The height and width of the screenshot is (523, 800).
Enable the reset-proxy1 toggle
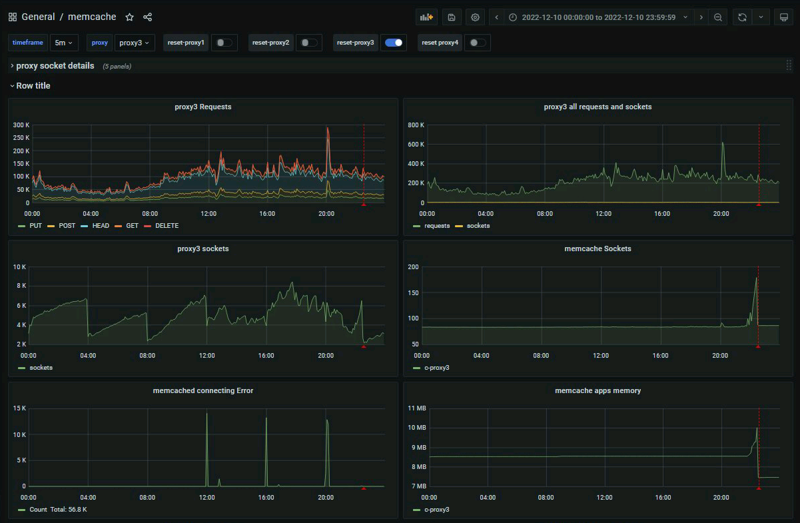tap(224, 43)
